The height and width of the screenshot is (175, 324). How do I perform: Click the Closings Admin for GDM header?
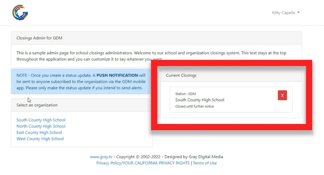pos(39,38)
